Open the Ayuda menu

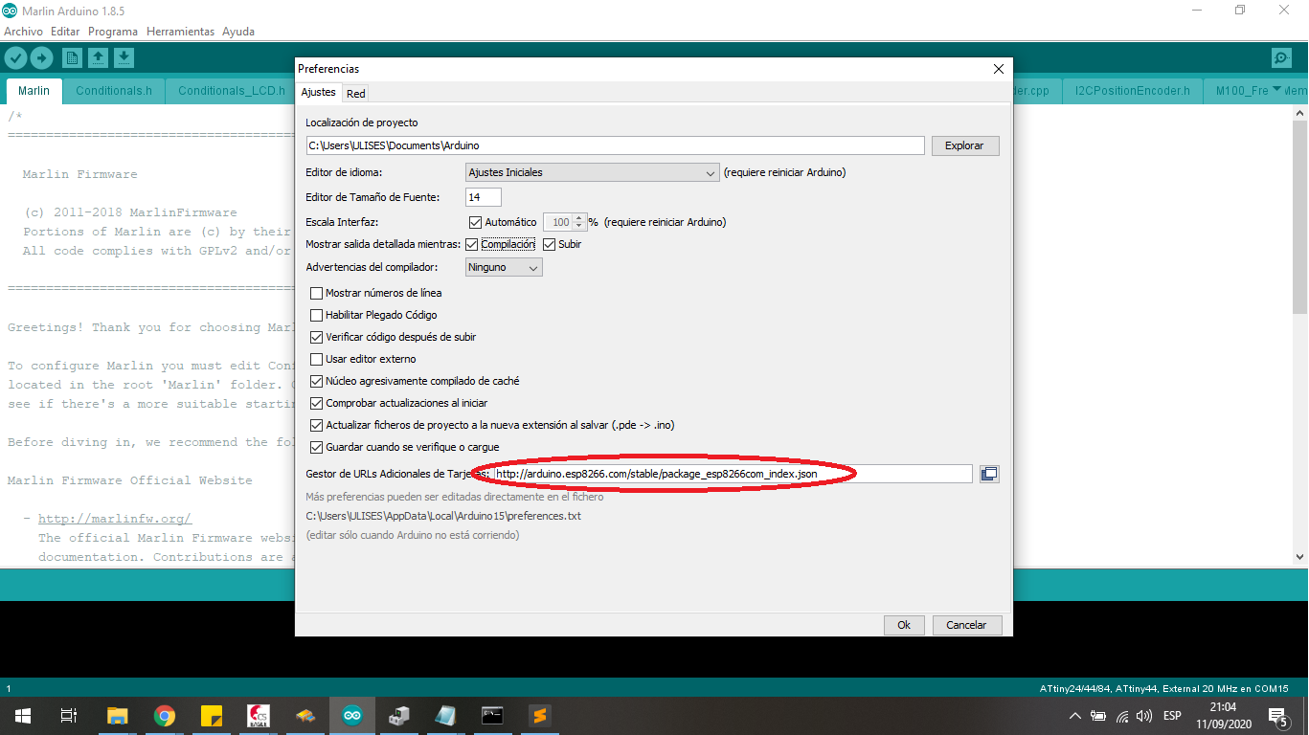(x=238, y=32)
